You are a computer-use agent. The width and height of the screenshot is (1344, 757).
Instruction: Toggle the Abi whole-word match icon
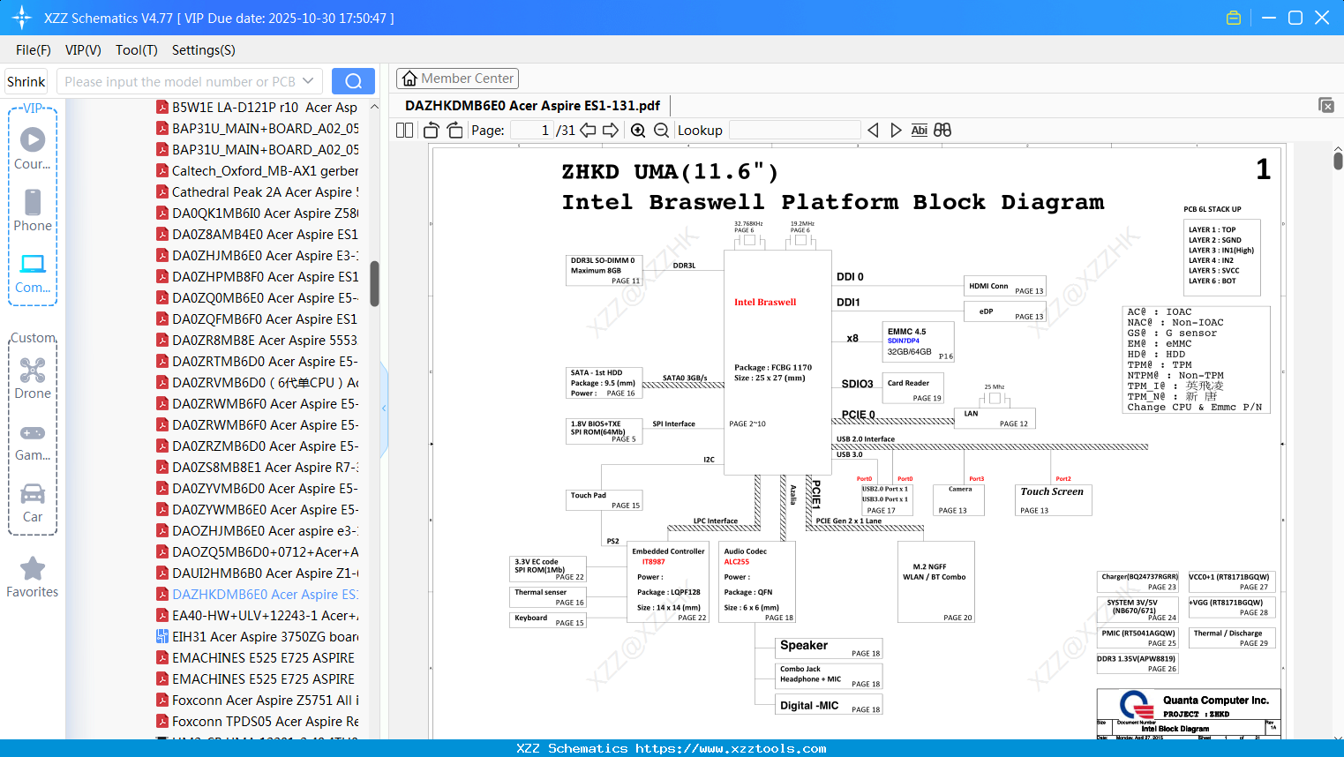[920, 131]
